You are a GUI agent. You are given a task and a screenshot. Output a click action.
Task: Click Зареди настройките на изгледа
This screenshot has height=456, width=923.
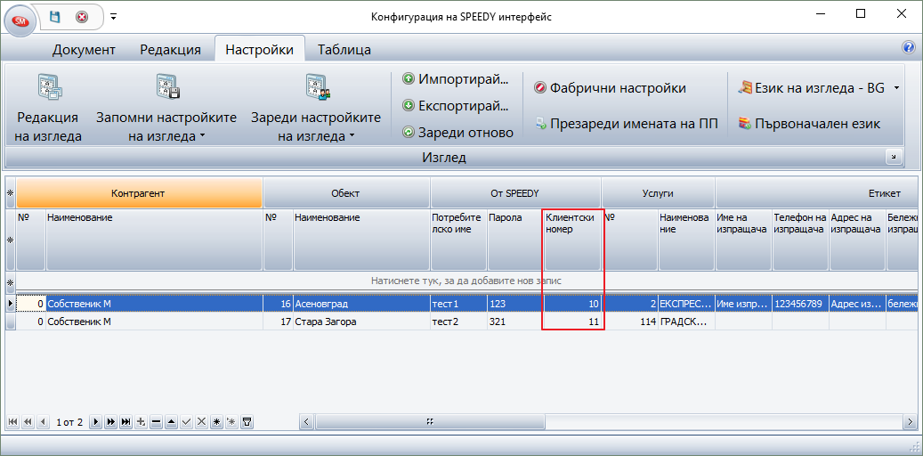coord(316,107)
